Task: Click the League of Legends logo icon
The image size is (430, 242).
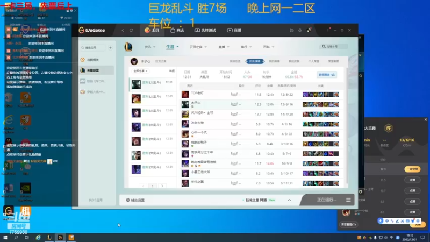Action: 128,47
